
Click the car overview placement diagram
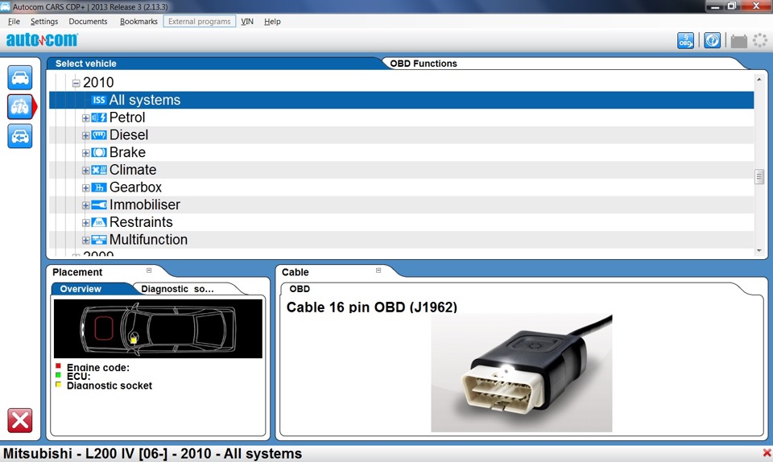point(158,328)
